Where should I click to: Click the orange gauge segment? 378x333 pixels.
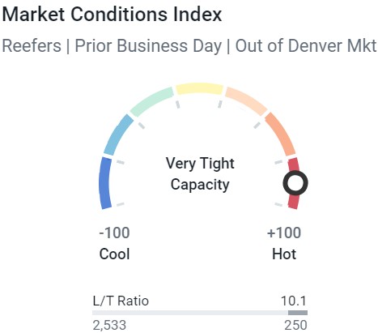(281, 134)
